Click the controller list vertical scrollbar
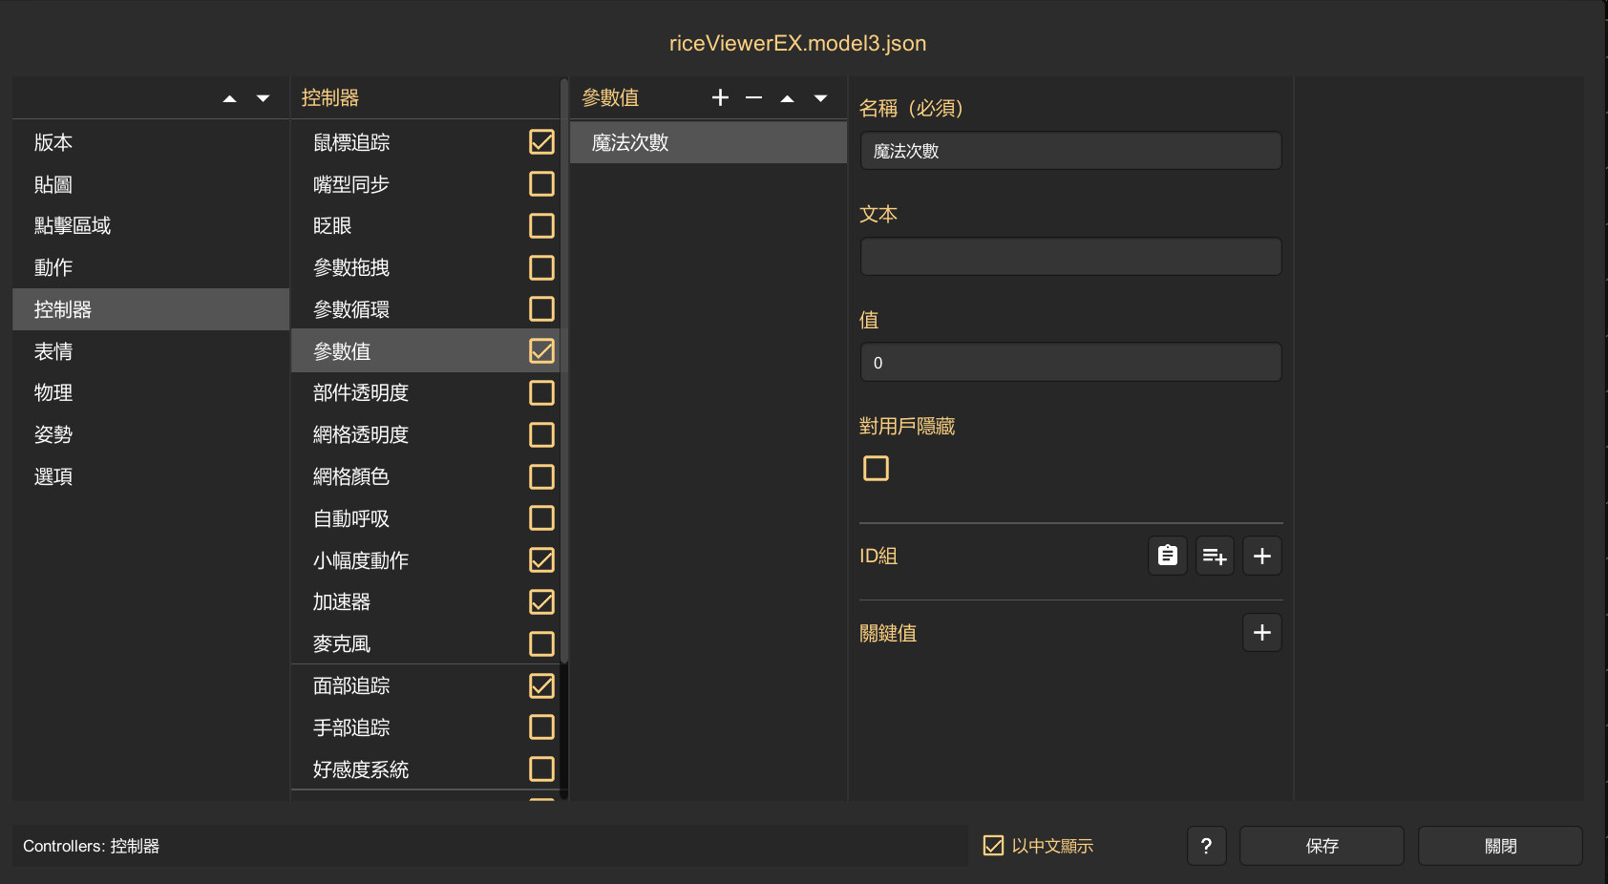The height and width of the screenshot is (884, 1608). pos(564,382)
